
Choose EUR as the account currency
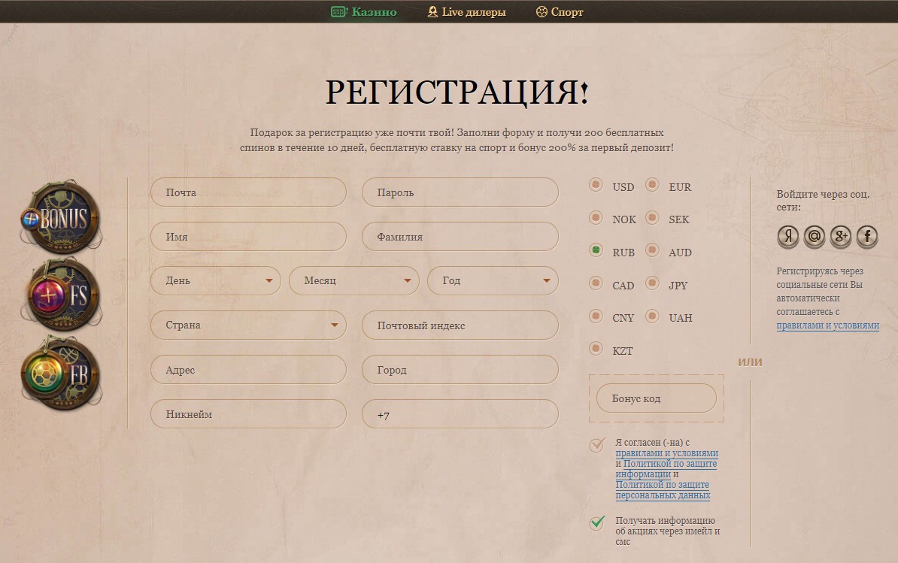(x=652, y=185)
